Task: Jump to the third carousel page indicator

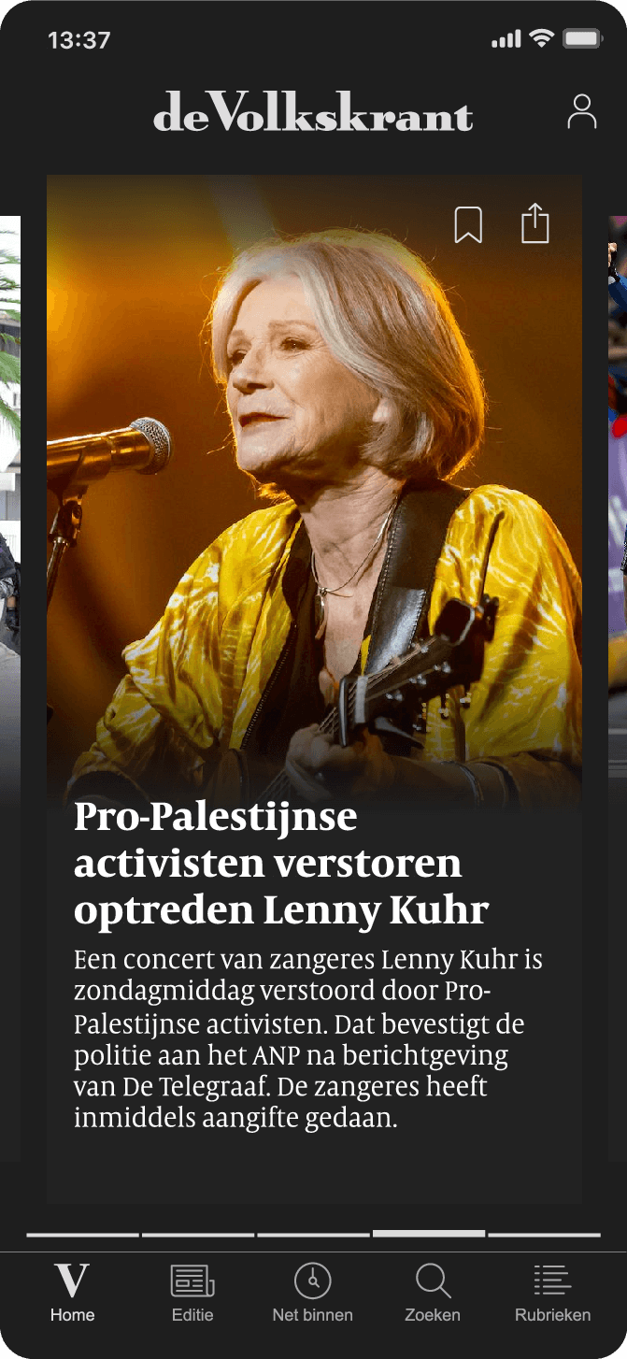Action: [x=313, y=1235]
